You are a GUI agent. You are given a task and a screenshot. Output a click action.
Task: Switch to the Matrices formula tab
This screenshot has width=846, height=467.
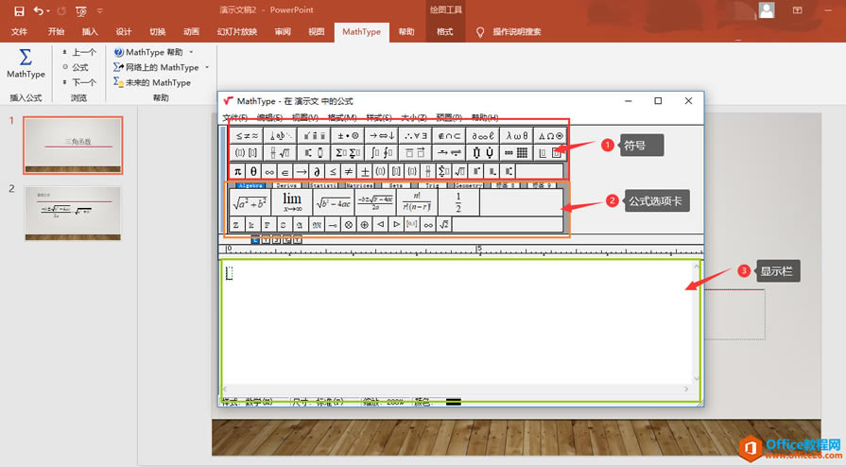click(x=359, y=185)
